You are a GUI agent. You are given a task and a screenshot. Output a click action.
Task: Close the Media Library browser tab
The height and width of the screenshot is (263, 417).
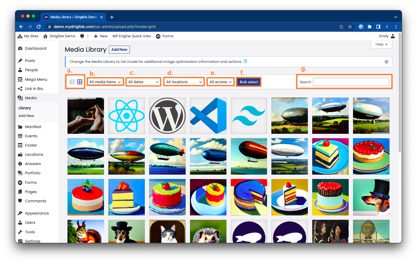pos(102,17)
